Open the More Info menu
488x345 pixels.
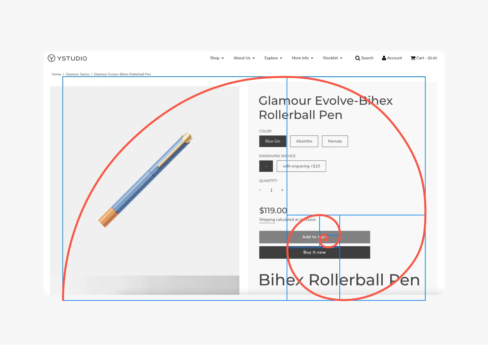click(302, 58)
